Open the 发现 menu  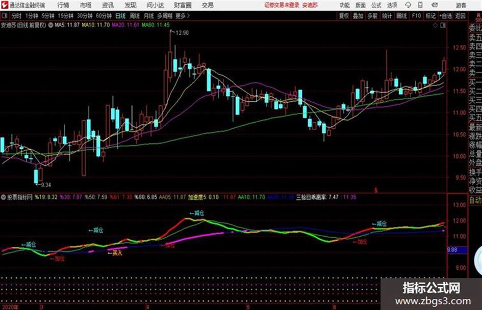[x=131, y=5]
